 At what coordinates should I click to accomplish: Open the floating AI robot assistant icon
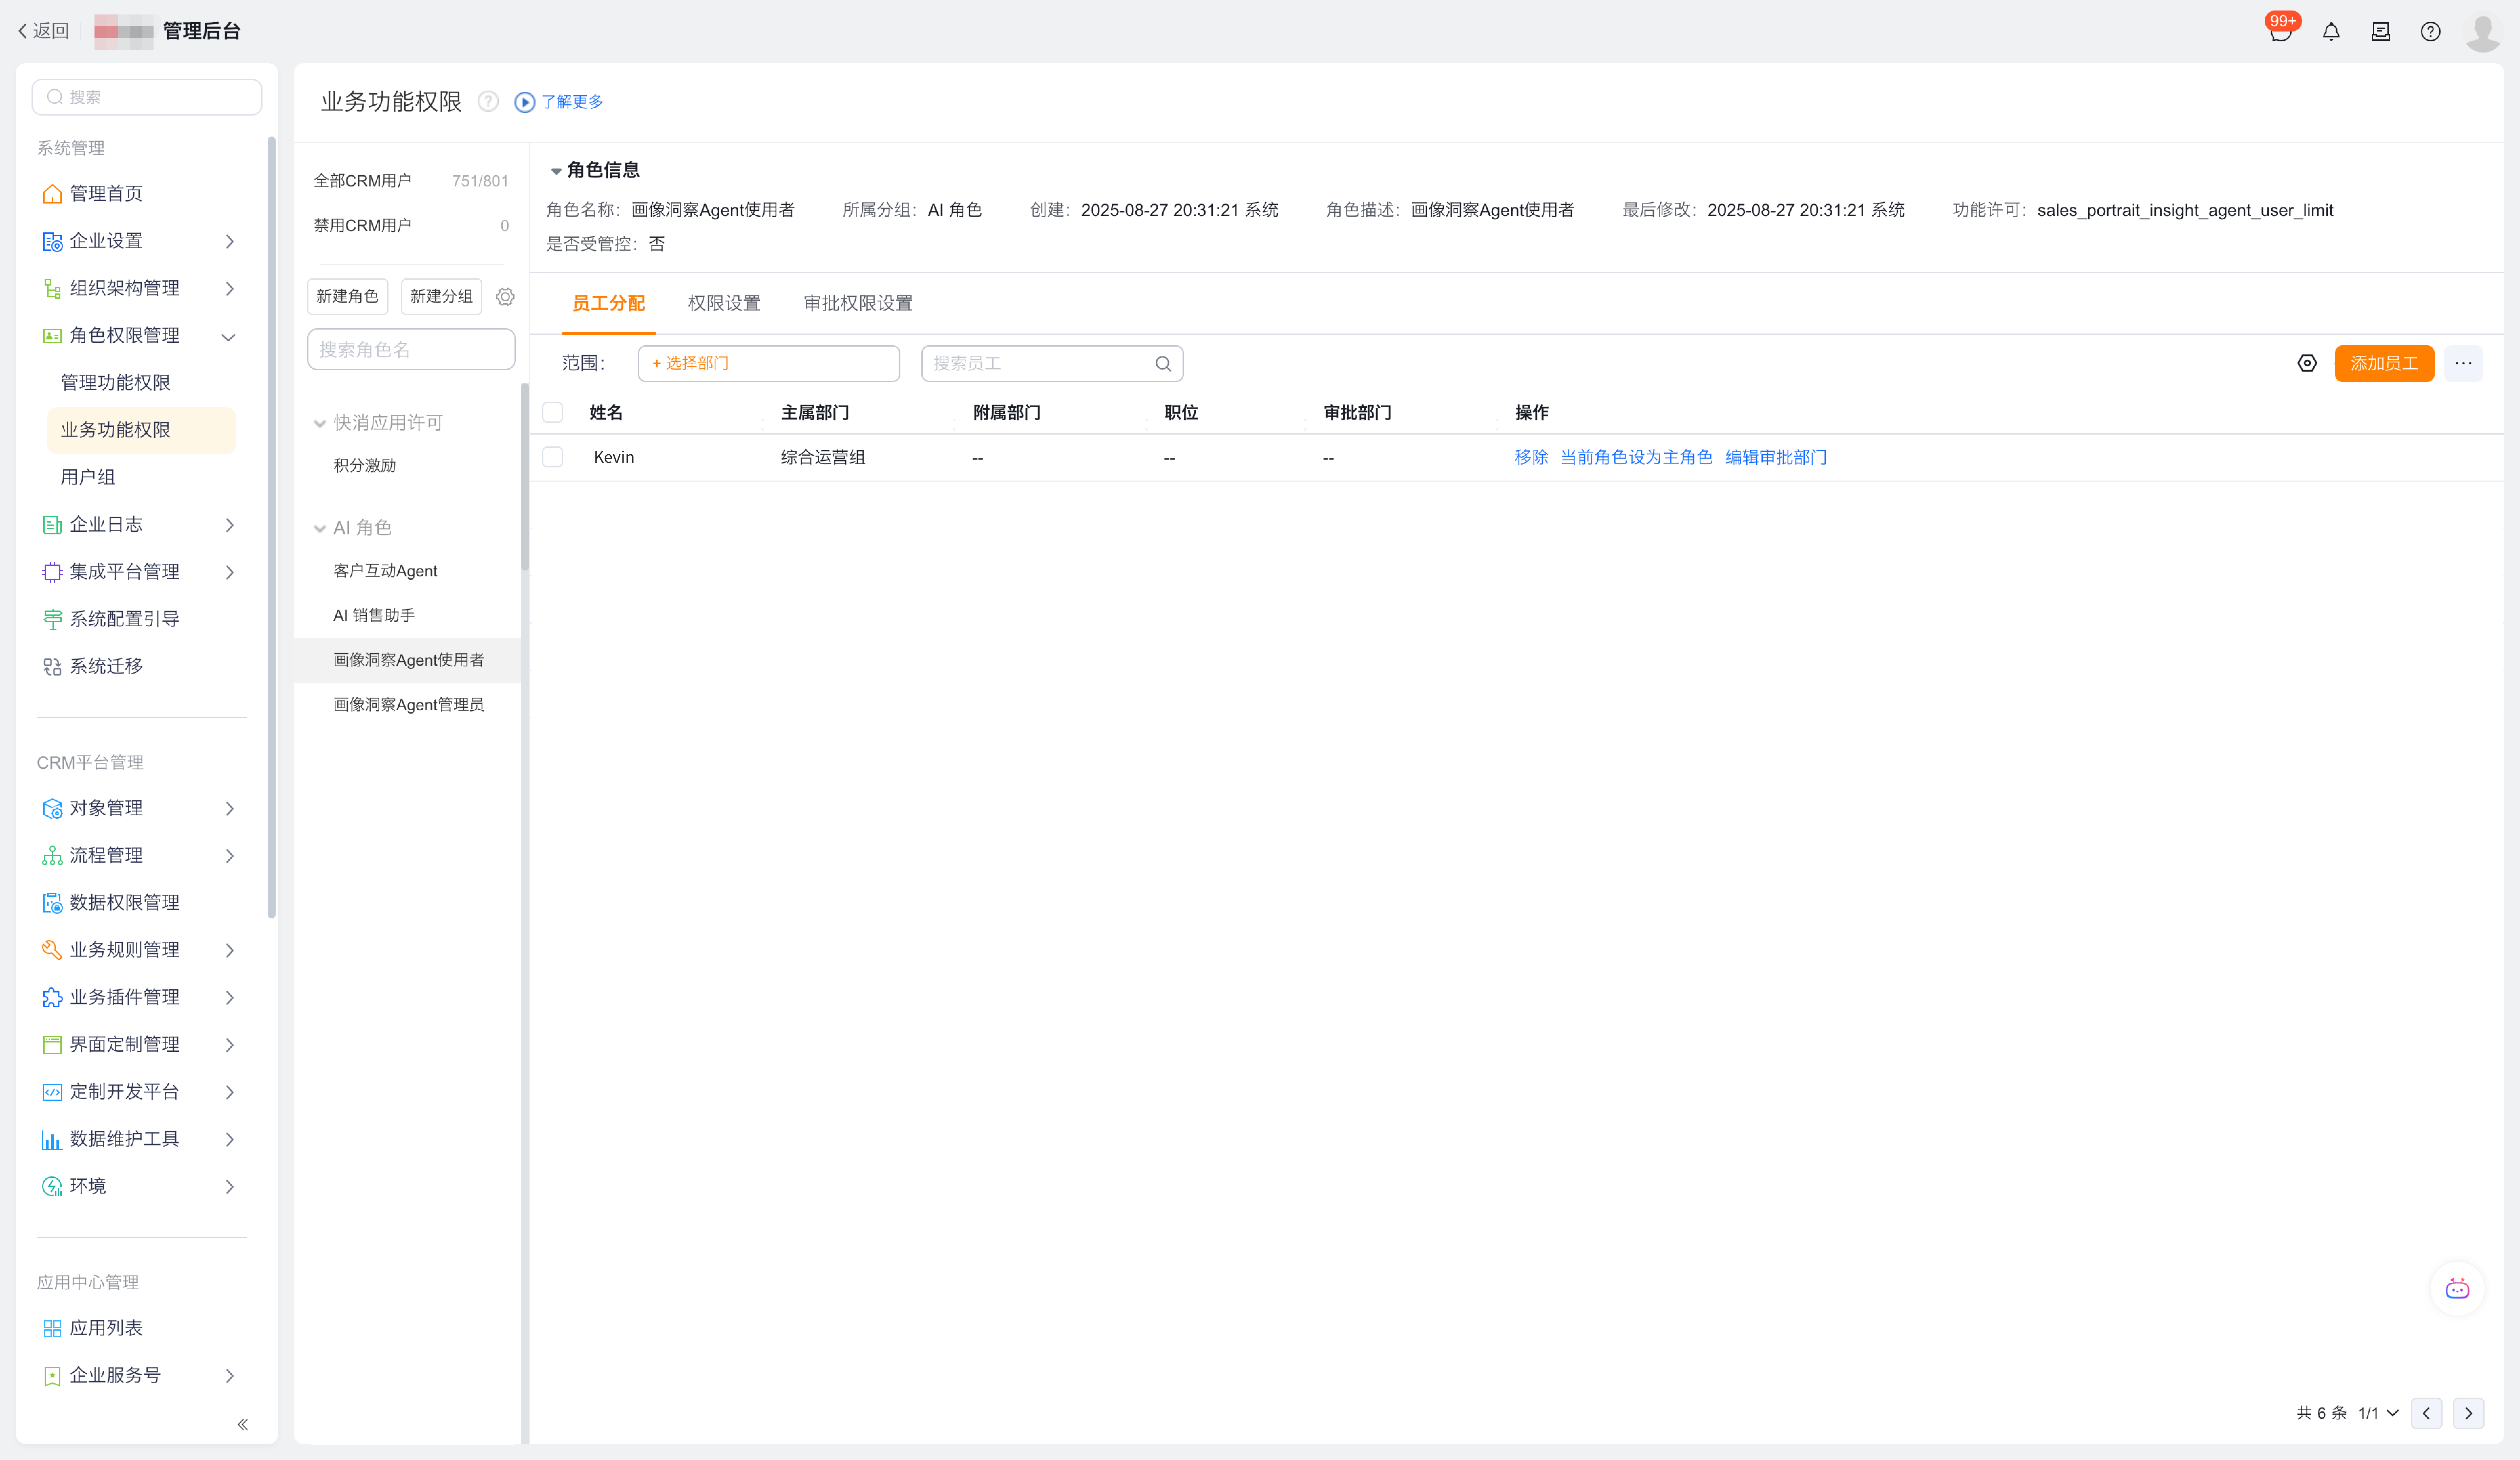tap(2457, 1289)
